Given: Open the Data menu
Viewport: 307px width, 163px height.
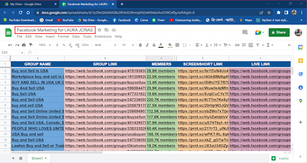Looking at the screenshot, I should (76, 37).
